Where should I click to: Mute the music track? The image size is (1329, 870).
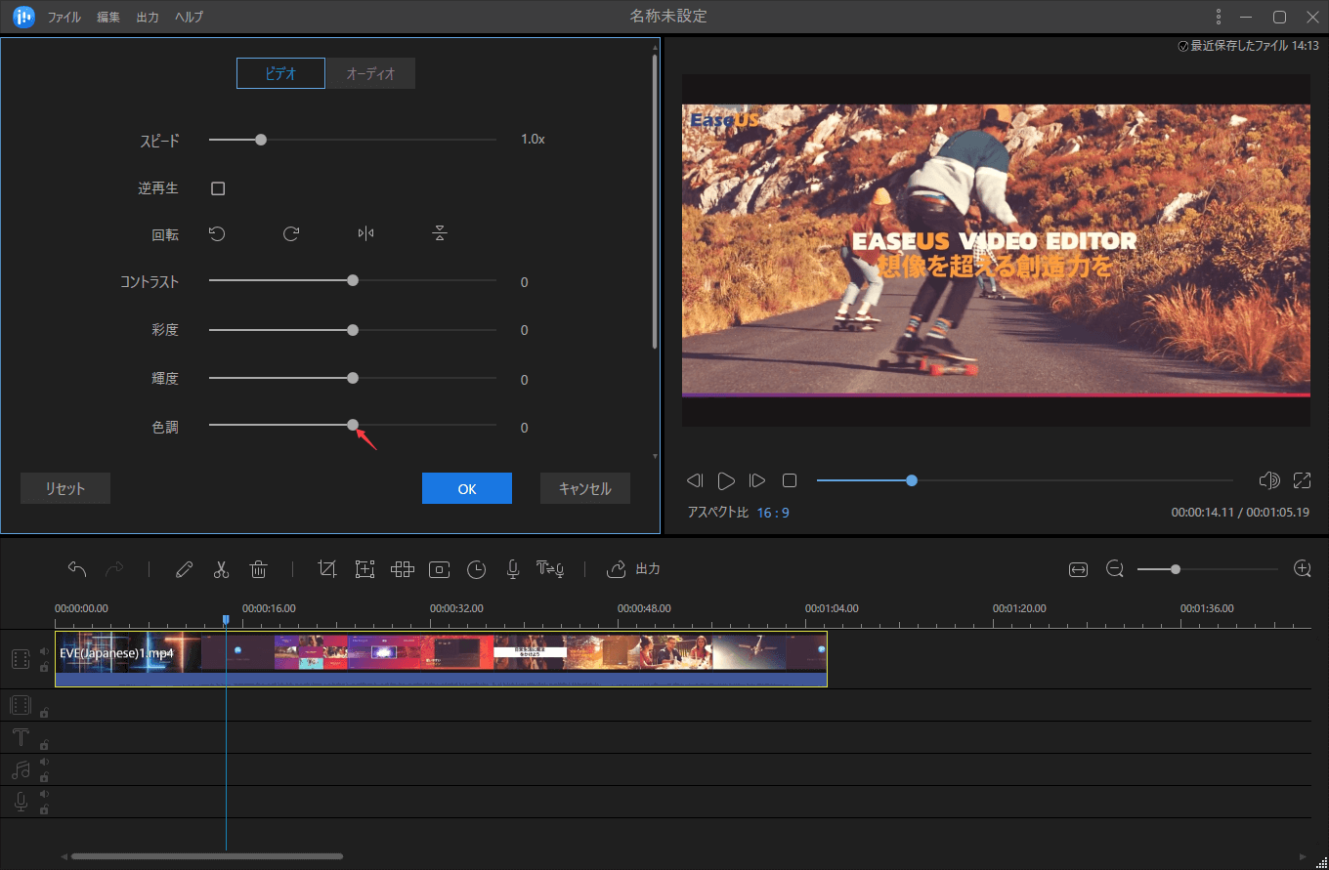(x=44, y=762)
